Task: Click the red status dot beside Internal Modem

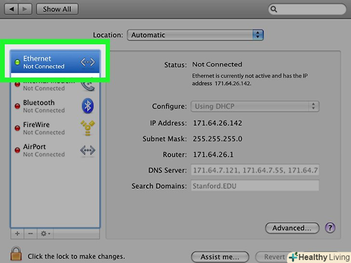Action: point(17,84)
